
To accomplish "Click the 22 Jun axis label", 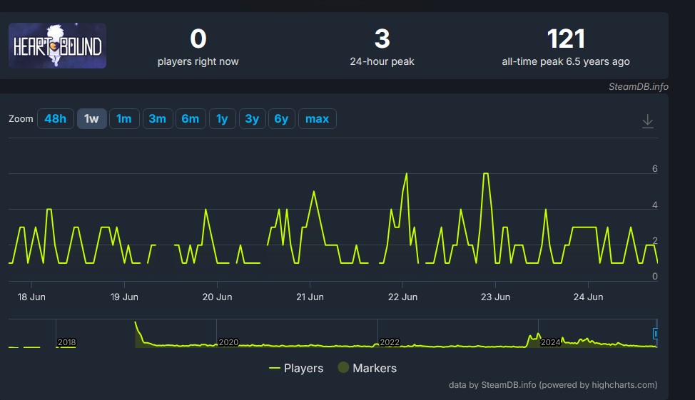I will point(402,297).
